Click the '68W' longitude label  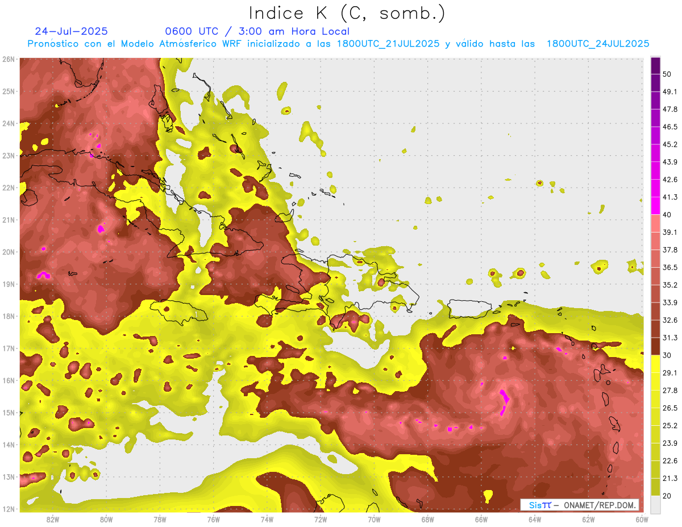(x=427, y=519)
